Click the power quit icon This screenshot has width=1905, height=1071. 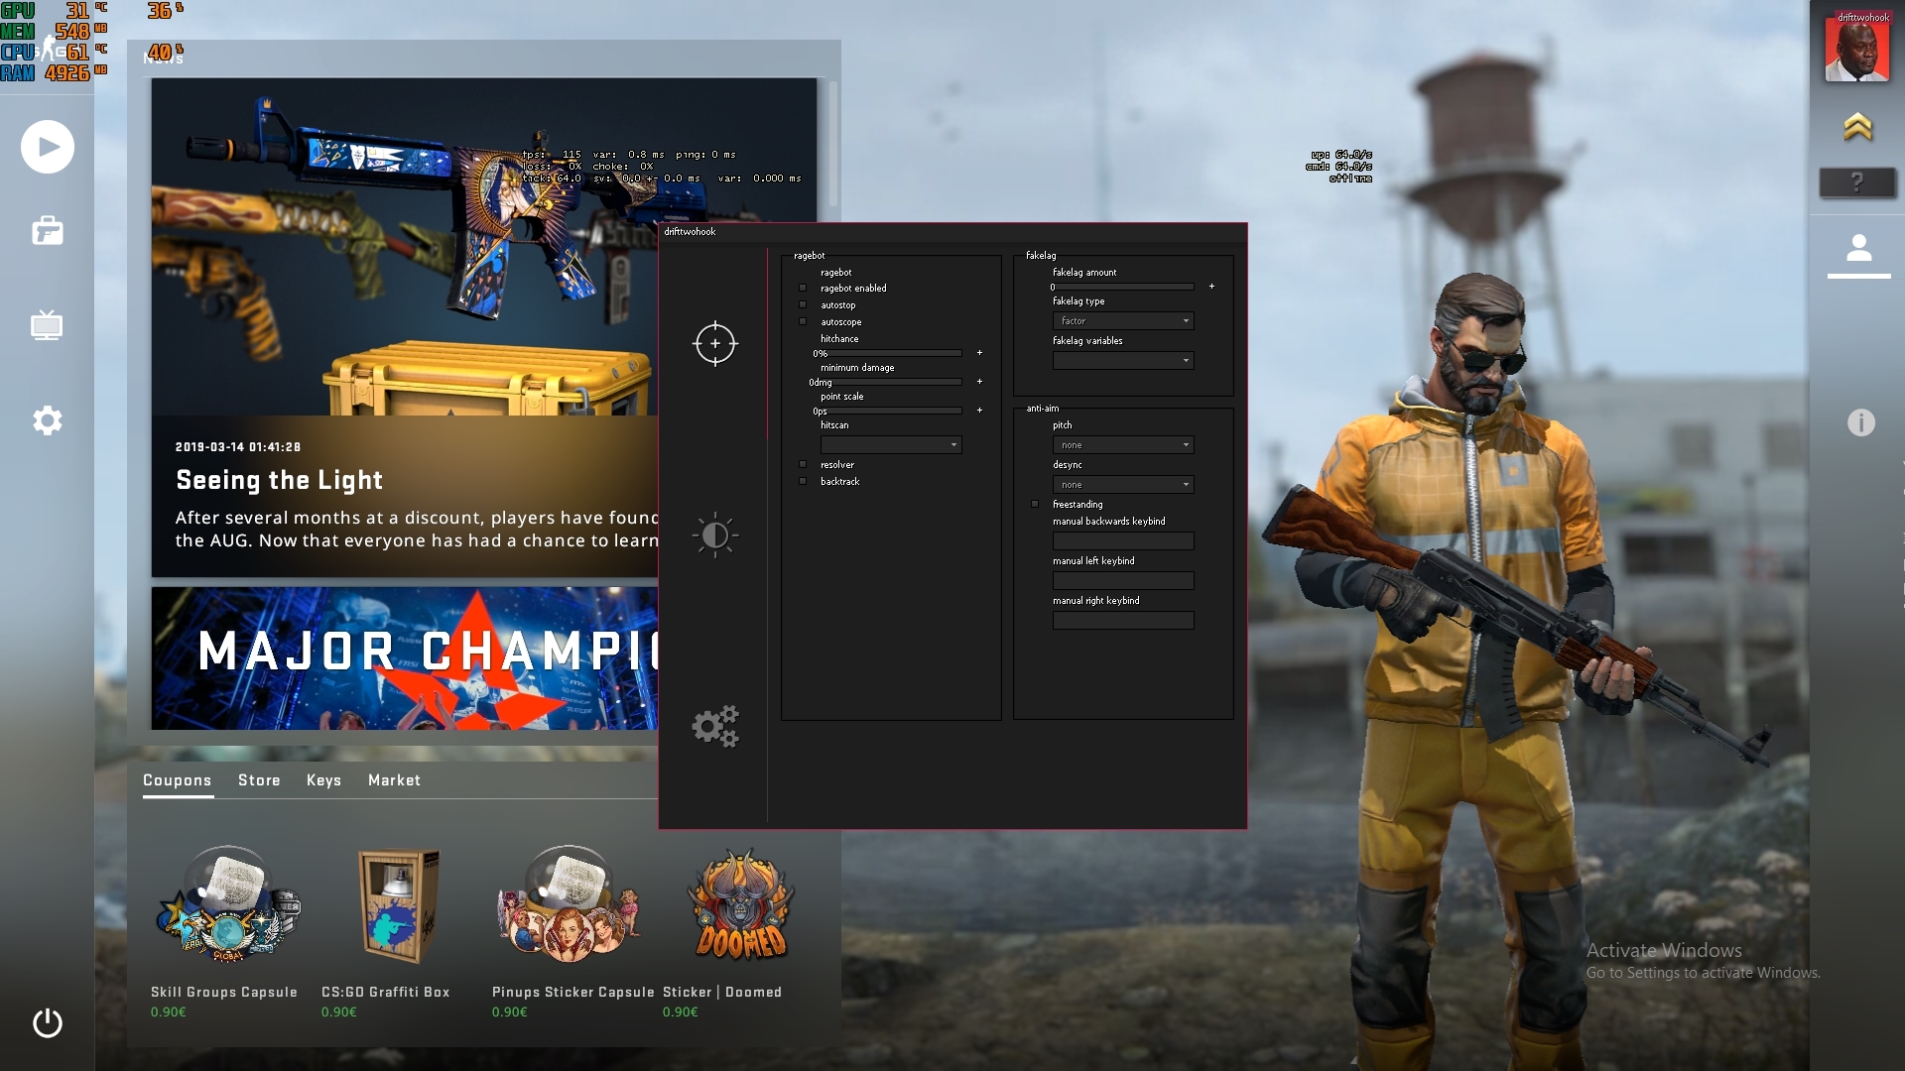coord(47,1022)
